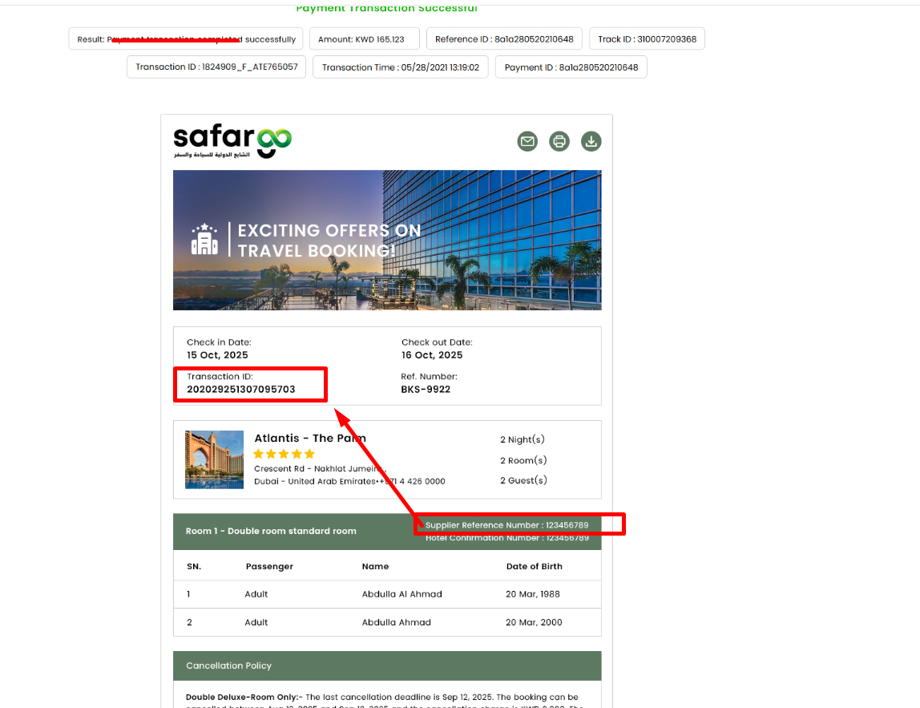Click the Transaction Time box
This screenshot has height=708, width=920.
[400, 67]
